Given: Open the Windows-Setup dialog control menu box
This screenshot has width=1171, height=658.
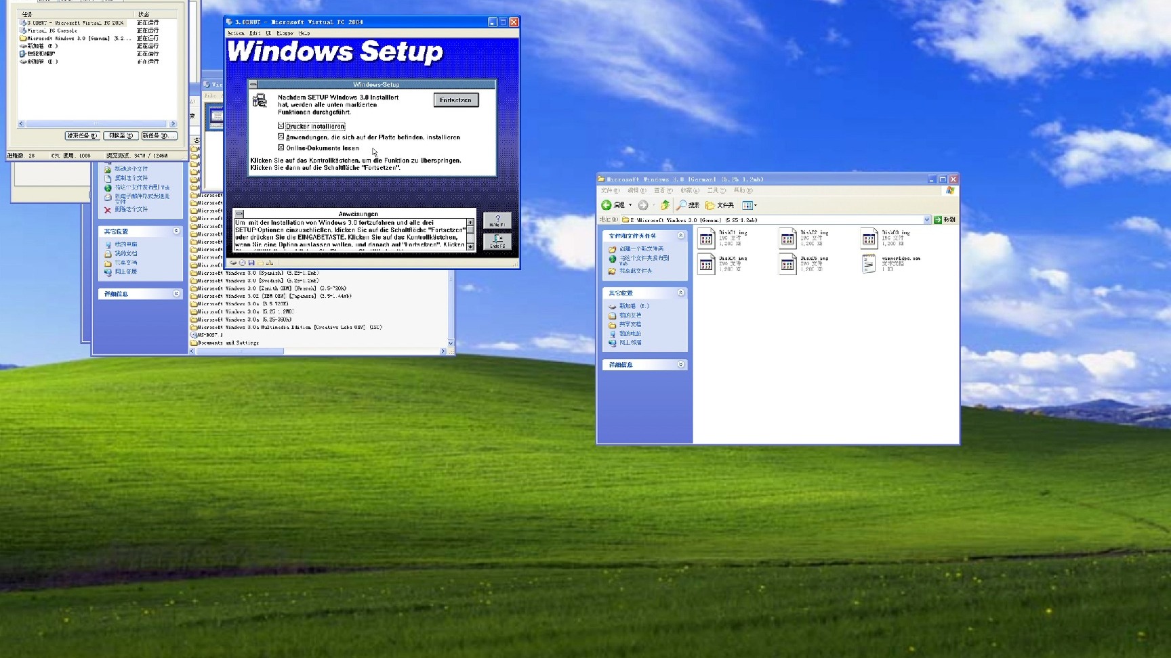Looking at the screenshot, I should tap(253, 85).
